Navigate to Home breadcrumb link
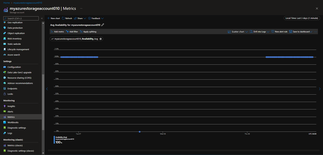 [x=6, y=3]
